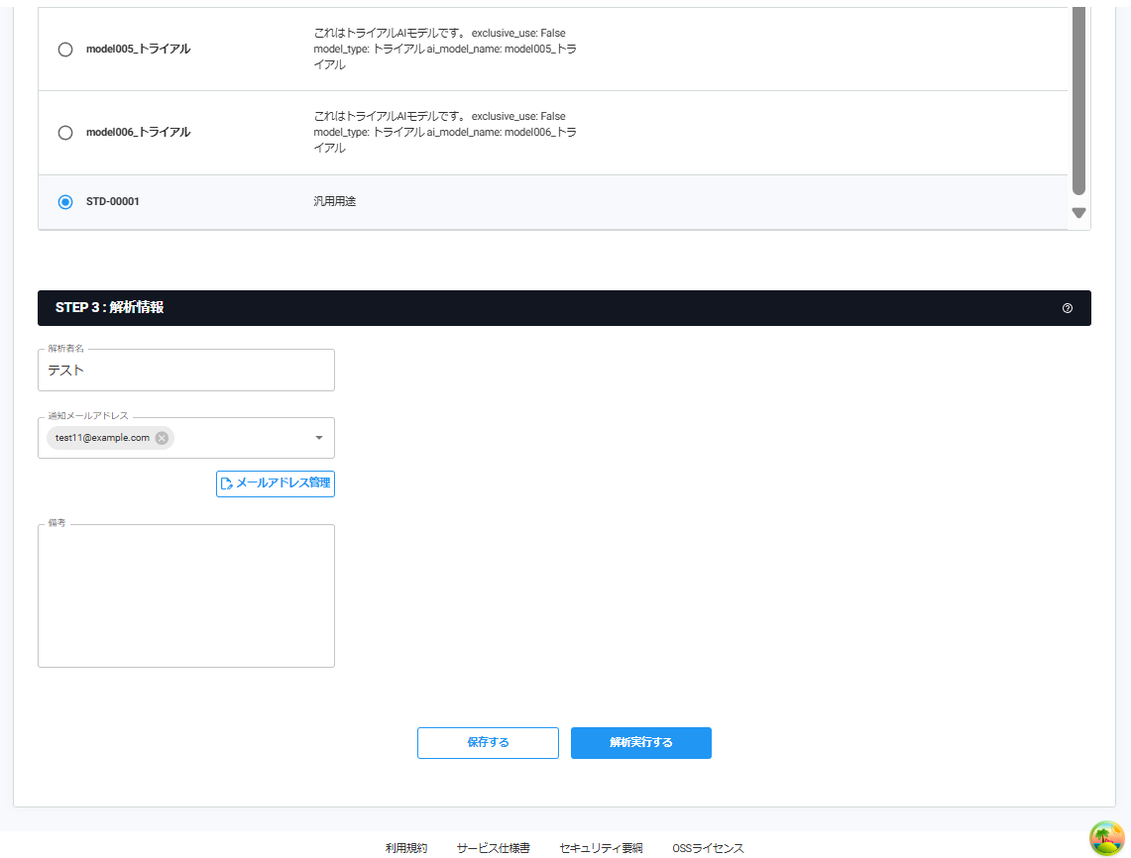This screenshot has width=1131, height=858.
Task: Click the 解析者名 text field
Action: tap(186, 371)
